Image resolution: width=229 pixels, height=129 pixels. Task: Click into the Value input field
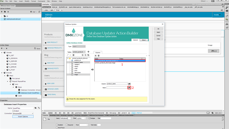(117, 88)
